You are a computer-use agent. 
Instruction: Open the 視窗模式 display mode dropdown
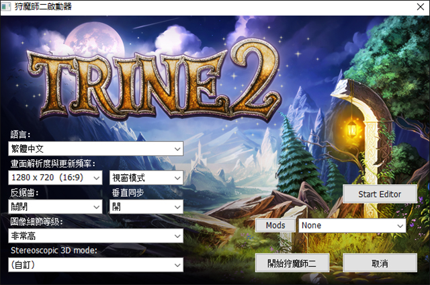(146, 177)
